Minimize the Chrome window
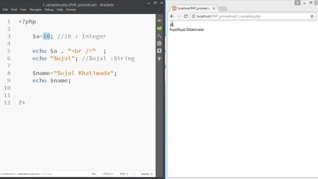Image resolution: width=318 pixels, height=179 pixels. point(304,3)
